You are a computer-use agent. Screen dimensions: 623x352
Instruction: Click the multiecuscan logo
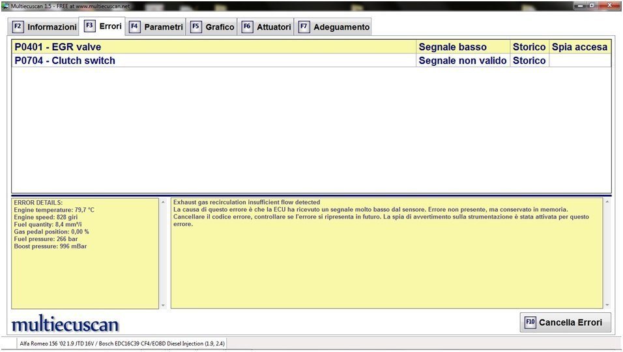tap(65, 324)
